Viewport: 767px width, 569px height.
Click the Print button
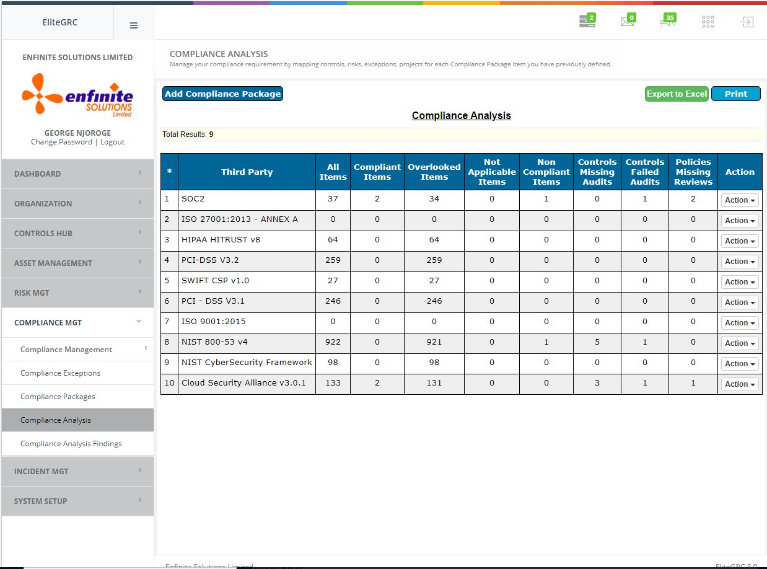(736, 94)
